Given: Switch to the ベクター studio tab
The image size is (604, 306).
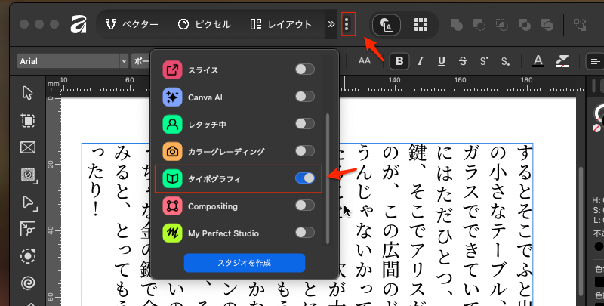Looking at the screenshot, I should tap(131, 24).
